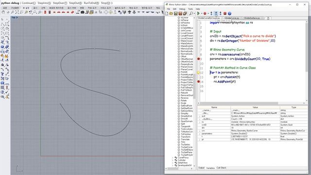The width and height of the screenshot is (311, 175).
Task: Switch to the Call Stack tab
Action: coord(221,168)
